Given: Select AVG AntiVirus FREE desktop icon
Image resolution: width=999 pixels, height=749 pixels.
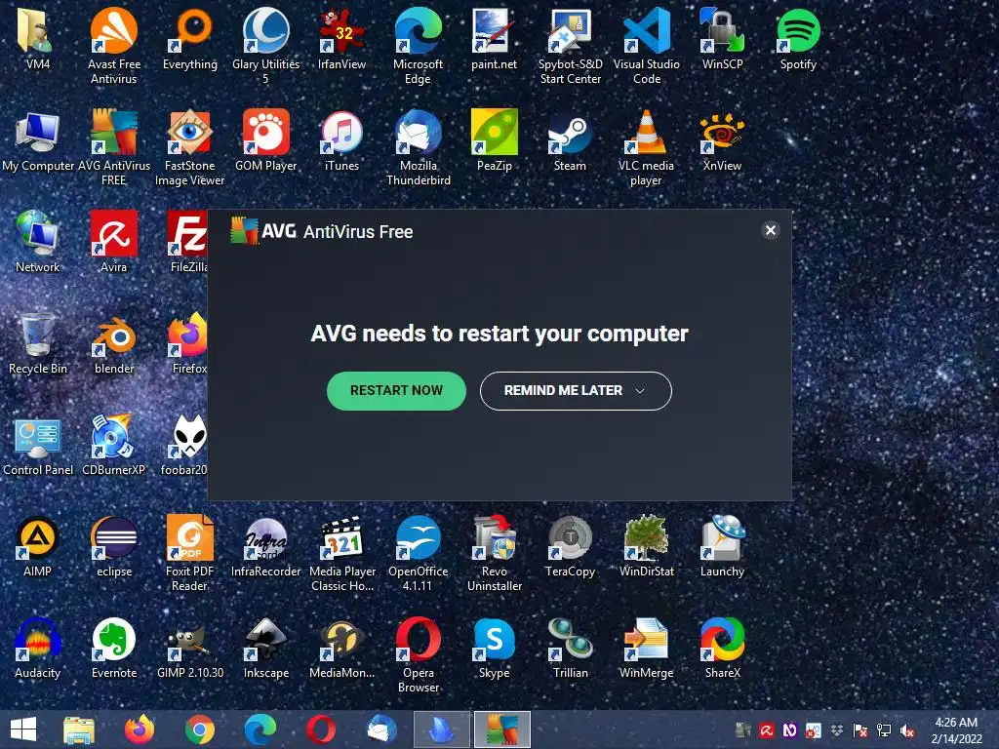Looking at the screenshot, I should (x=113, y=146).
